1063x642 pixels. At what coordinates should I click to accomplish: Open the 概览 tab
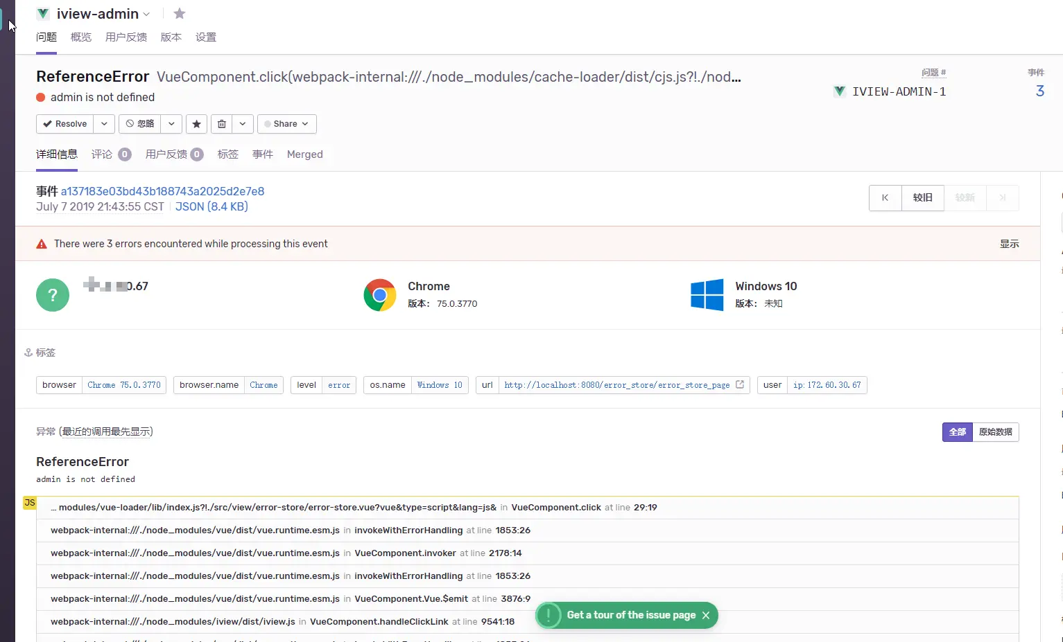coord(81,37)
